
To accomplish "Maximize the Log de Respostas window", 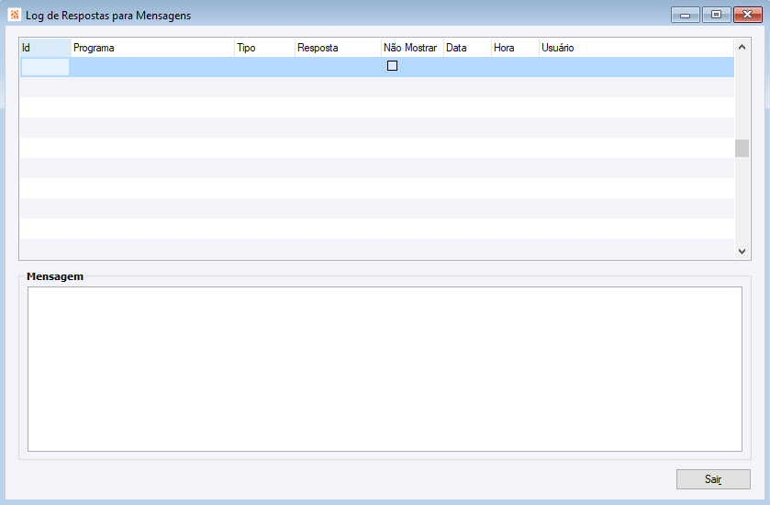I will tap(716, 15).
